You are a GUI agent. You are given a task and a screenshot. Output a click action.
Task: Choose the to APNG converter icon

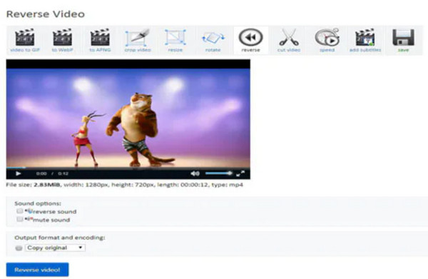[x=100, y=40]
